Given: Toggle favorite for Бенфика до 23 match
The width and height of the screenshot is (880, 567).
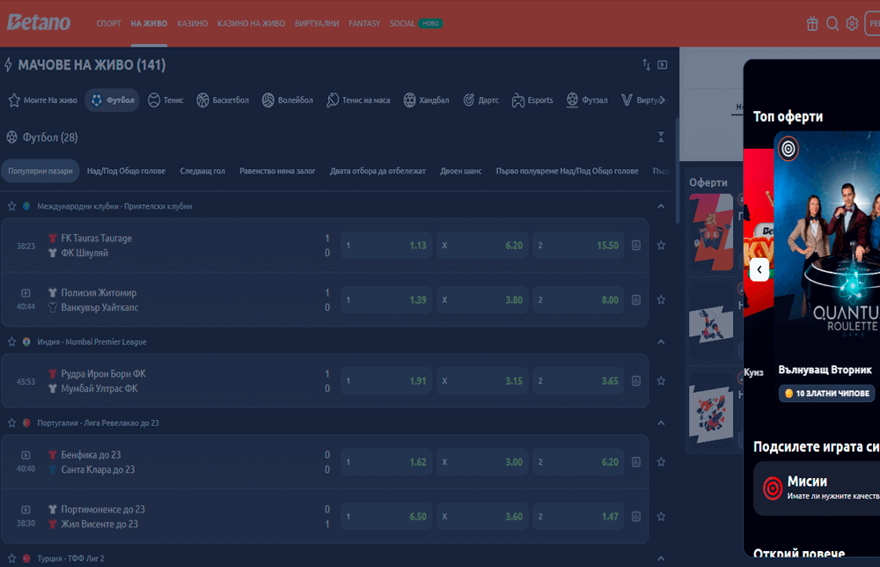Looking at the screenshot, I should pyautogui.click(x=661, y=462).
